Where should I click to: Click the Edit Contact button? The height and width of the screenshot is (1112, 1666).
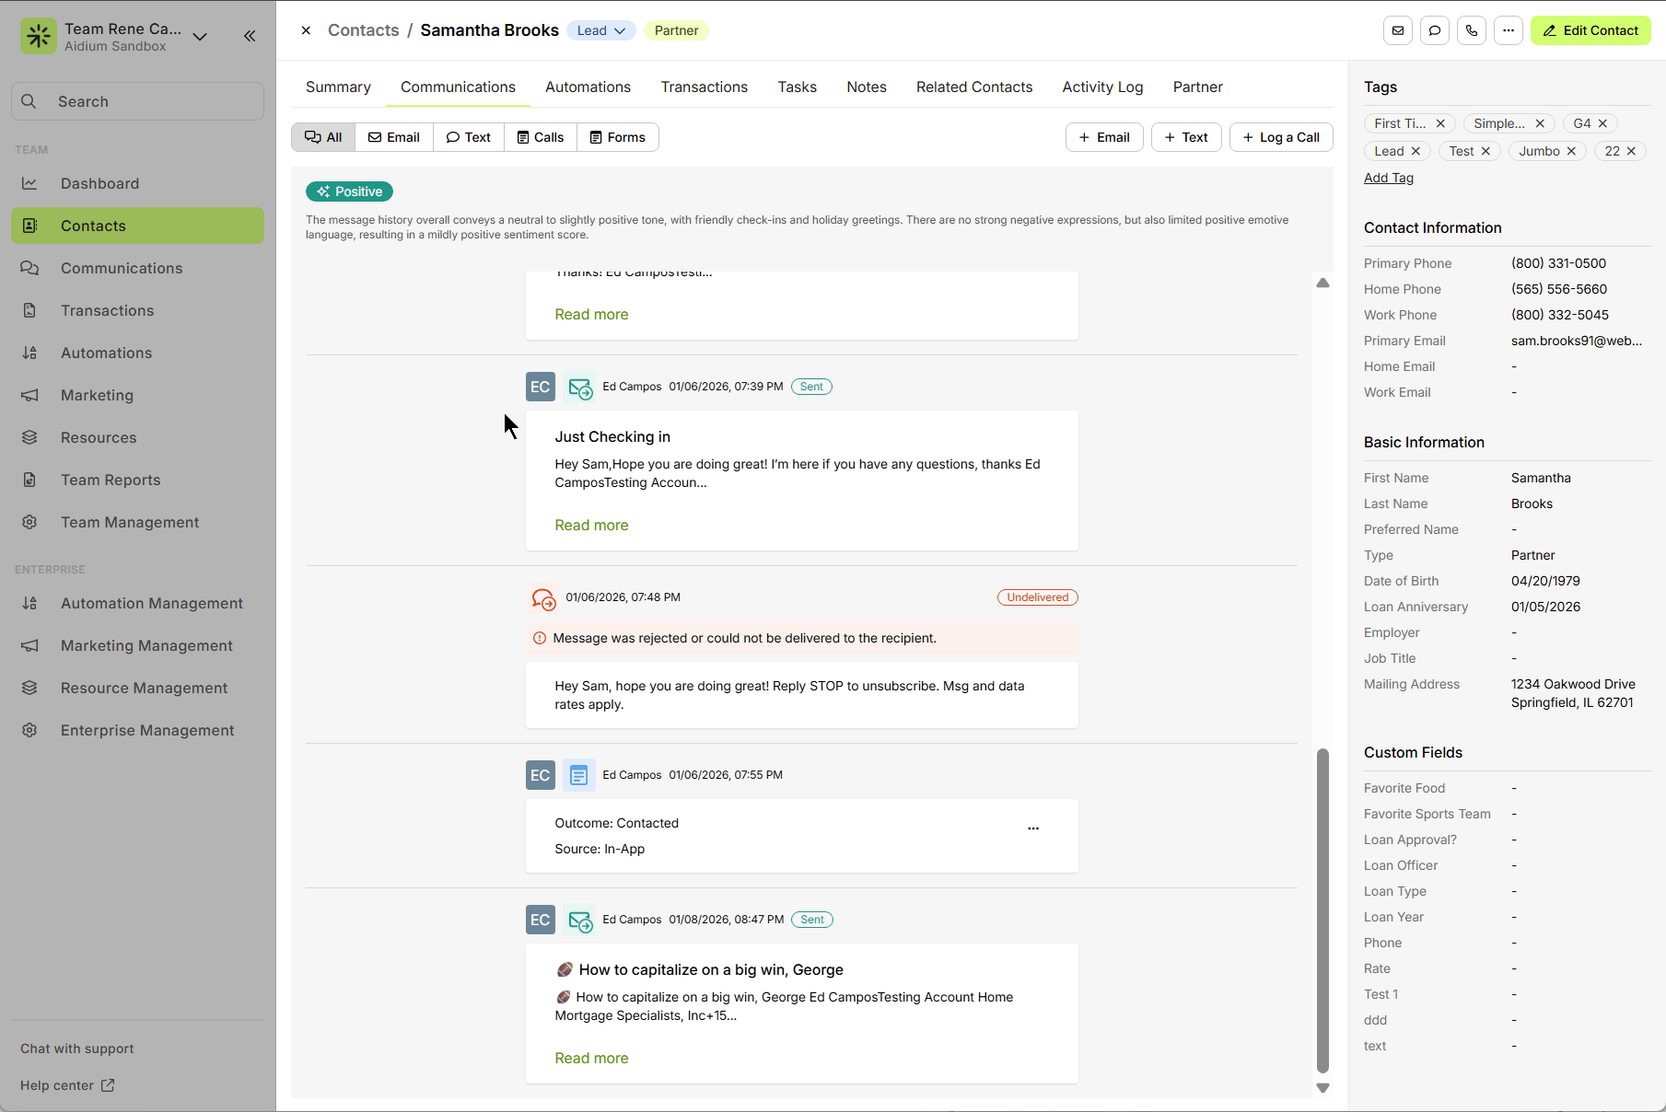pos(1590,30)
